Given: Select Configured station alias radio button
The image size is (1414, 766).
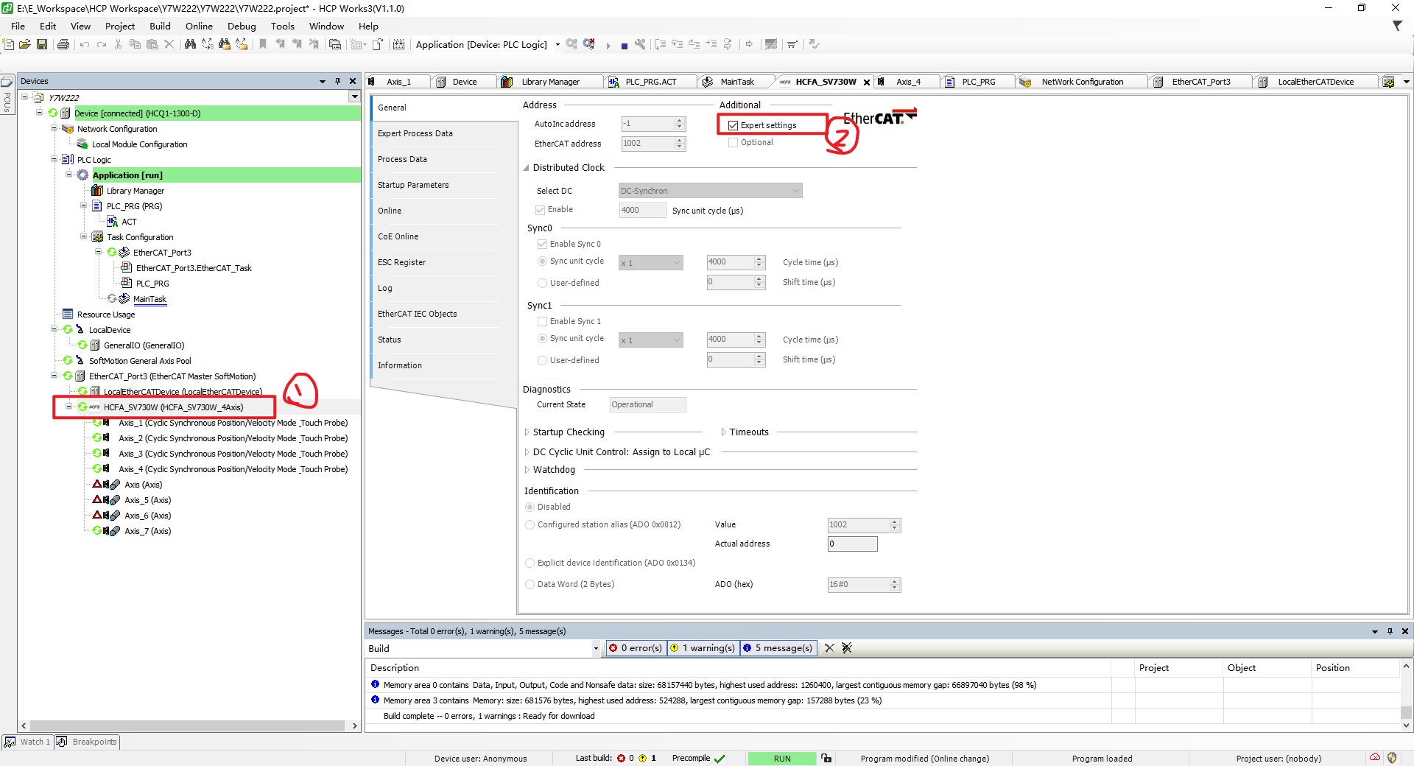Looking at the screenshot, I should pos(530,524).
